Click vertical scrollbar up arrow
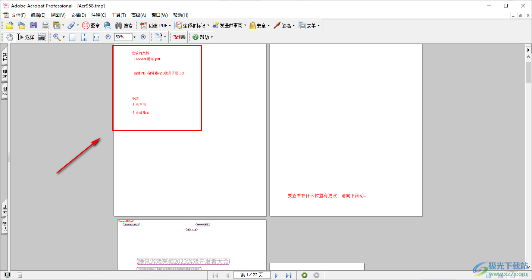 pos(529,57)
